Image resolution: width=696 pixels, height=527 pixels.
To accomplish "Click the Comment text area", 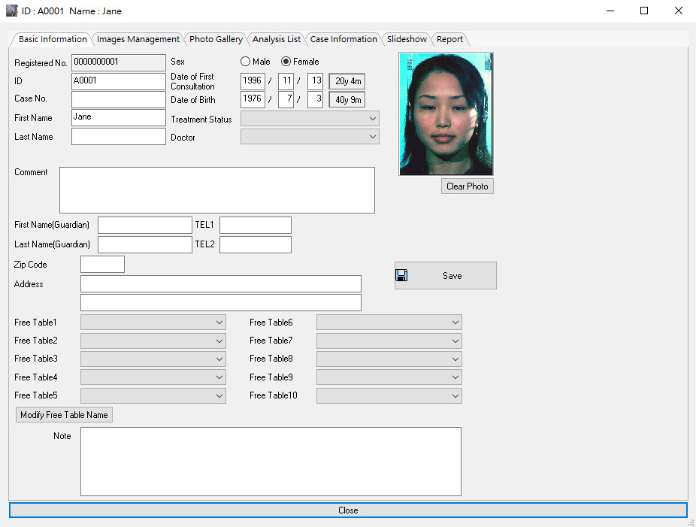I will [x=217, y=190].
